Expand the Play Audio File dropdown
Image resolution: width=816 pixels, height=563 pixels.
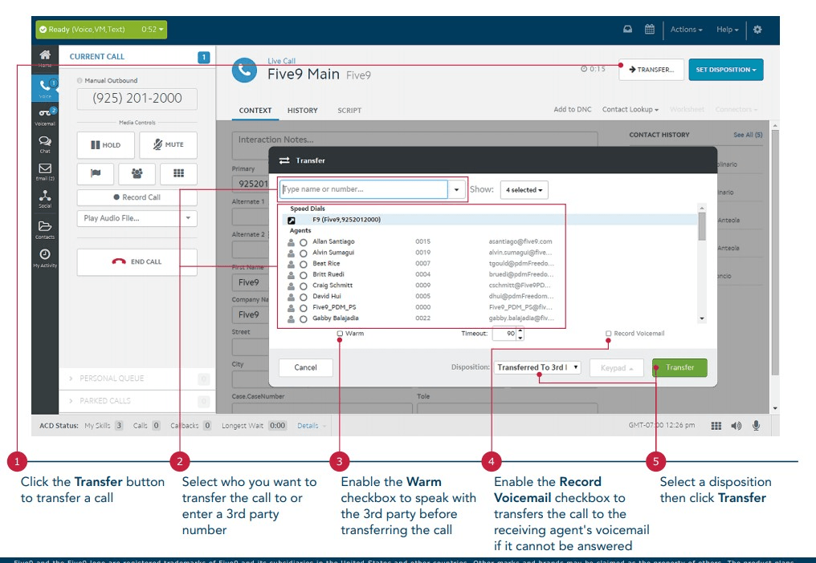pos(137,218)
